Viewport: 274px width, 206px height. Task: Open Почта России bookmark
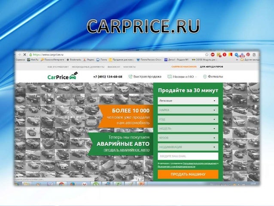click(149, 60)
